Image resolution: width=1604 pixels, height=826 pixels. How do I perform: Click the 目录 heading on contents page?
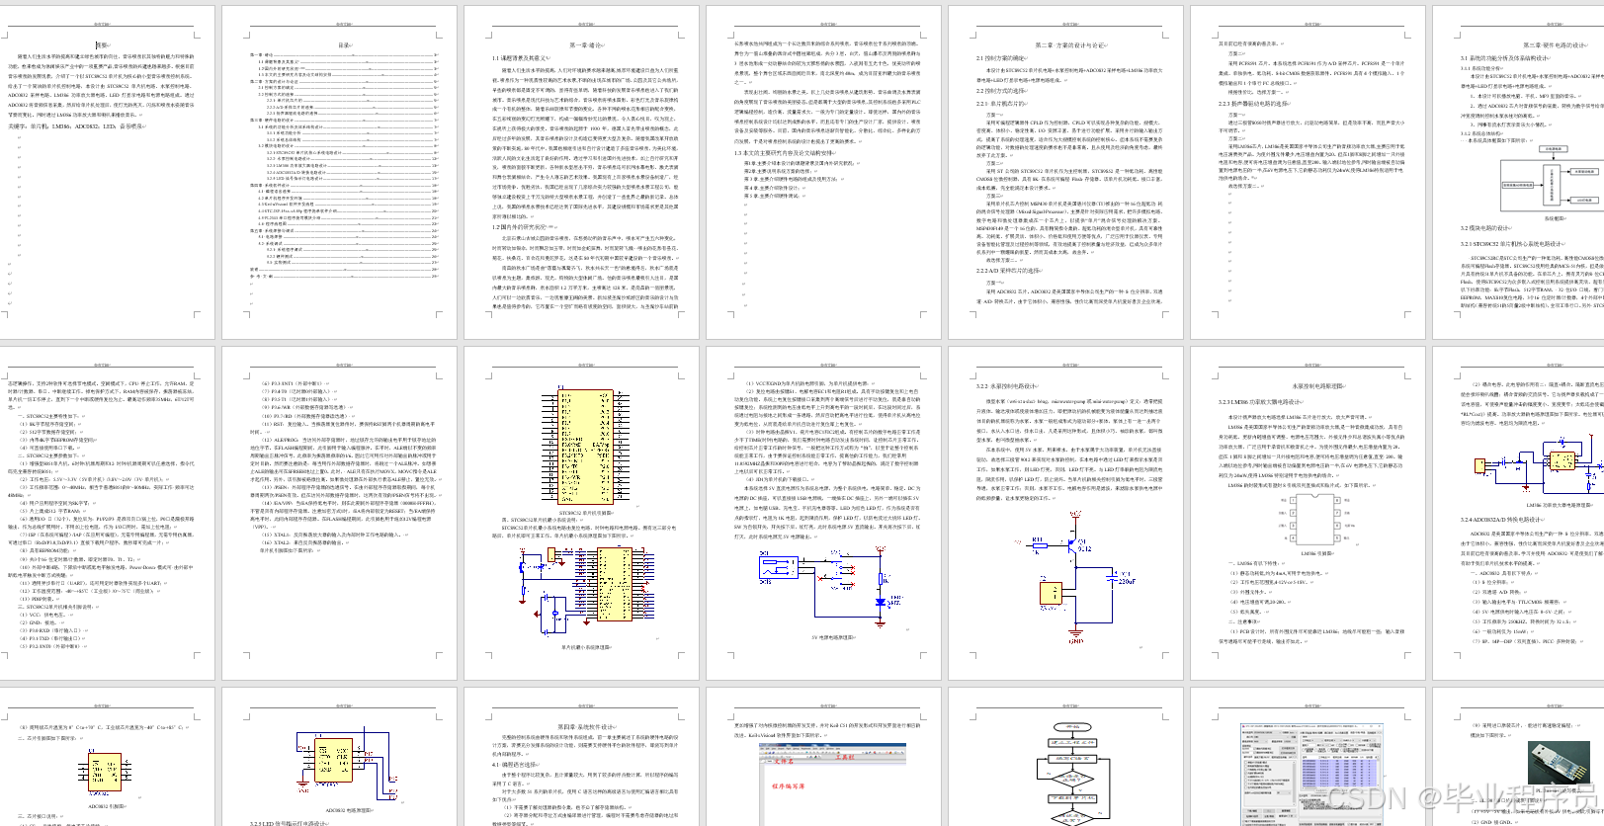tap(345, 45)
